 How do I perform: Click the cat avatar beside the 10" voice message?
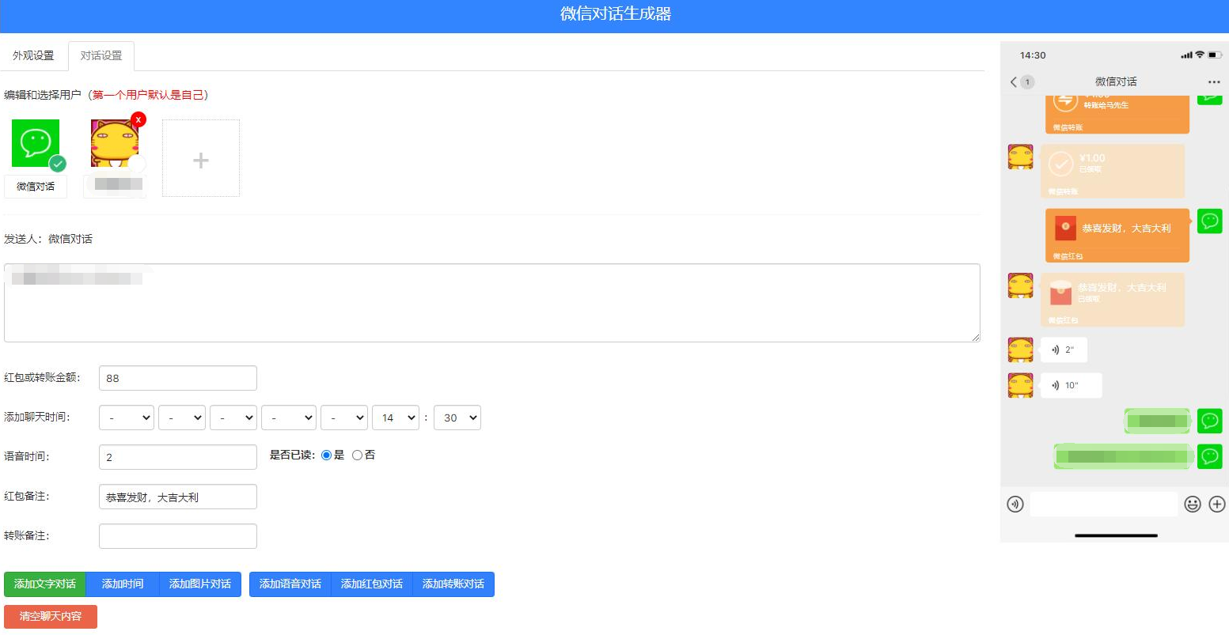coord(1021,386)
